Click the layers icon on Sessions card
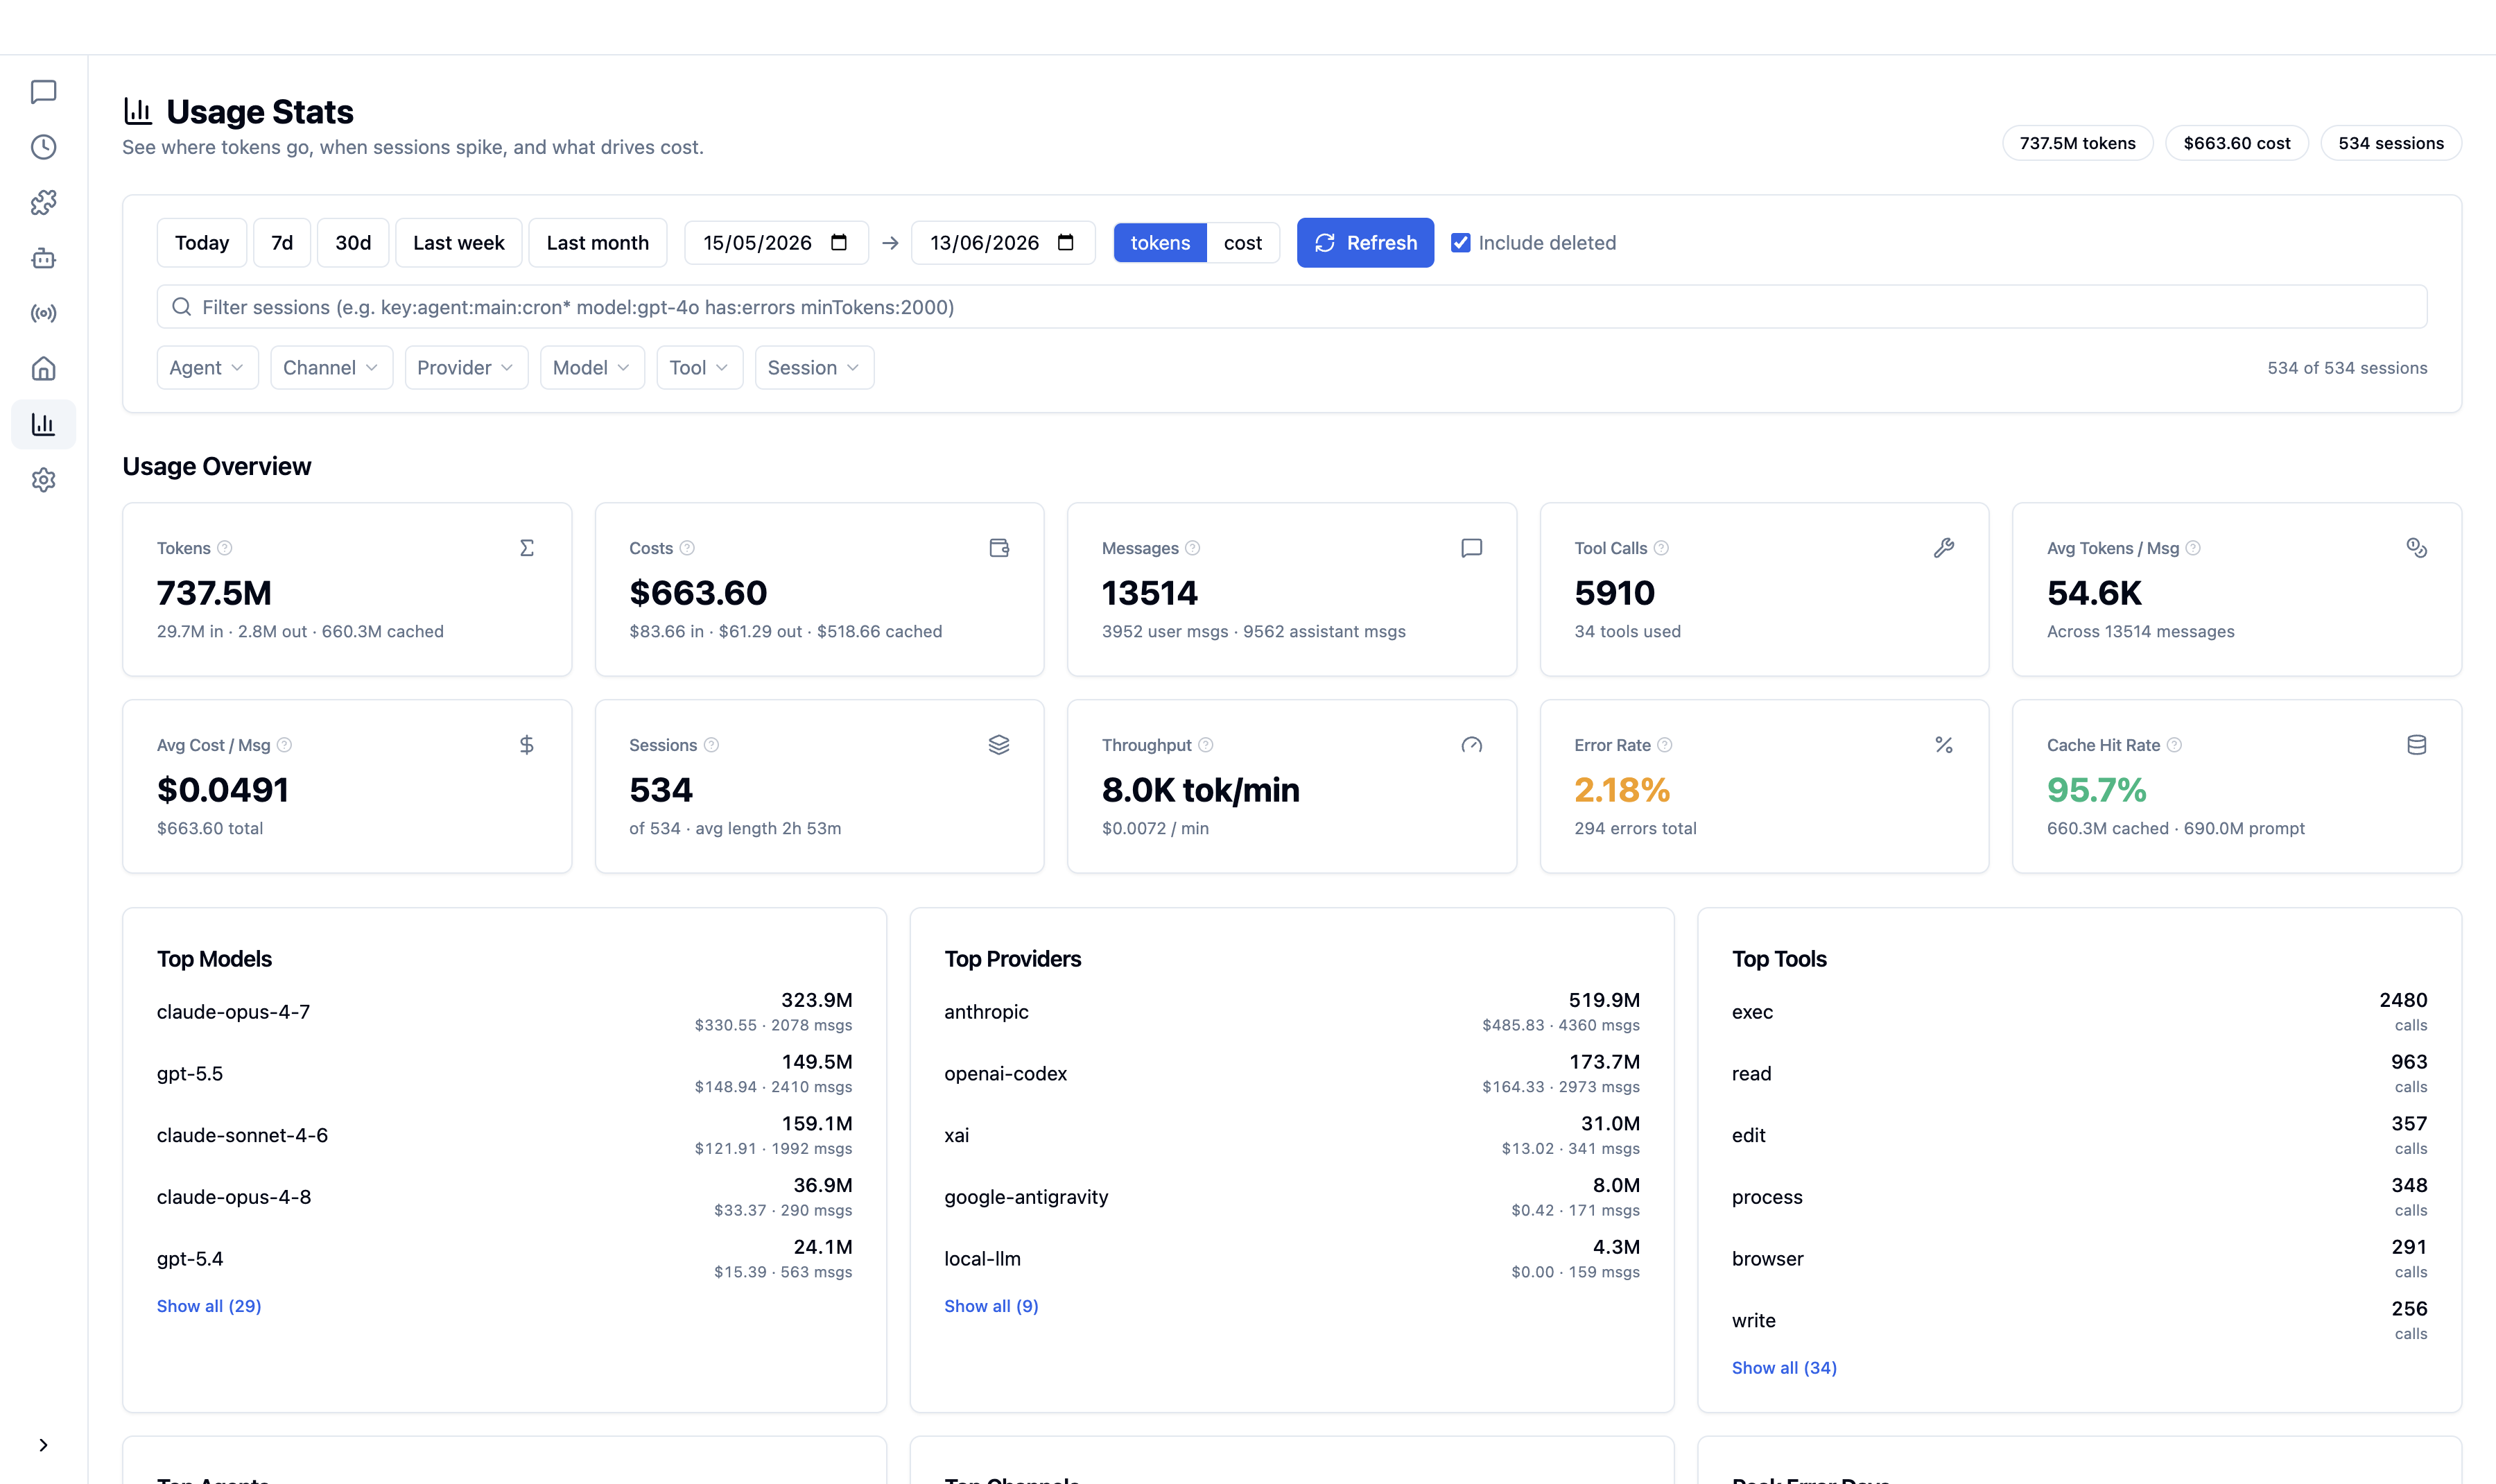Viewport: 2496px width, 1484px height. point(998,745)
